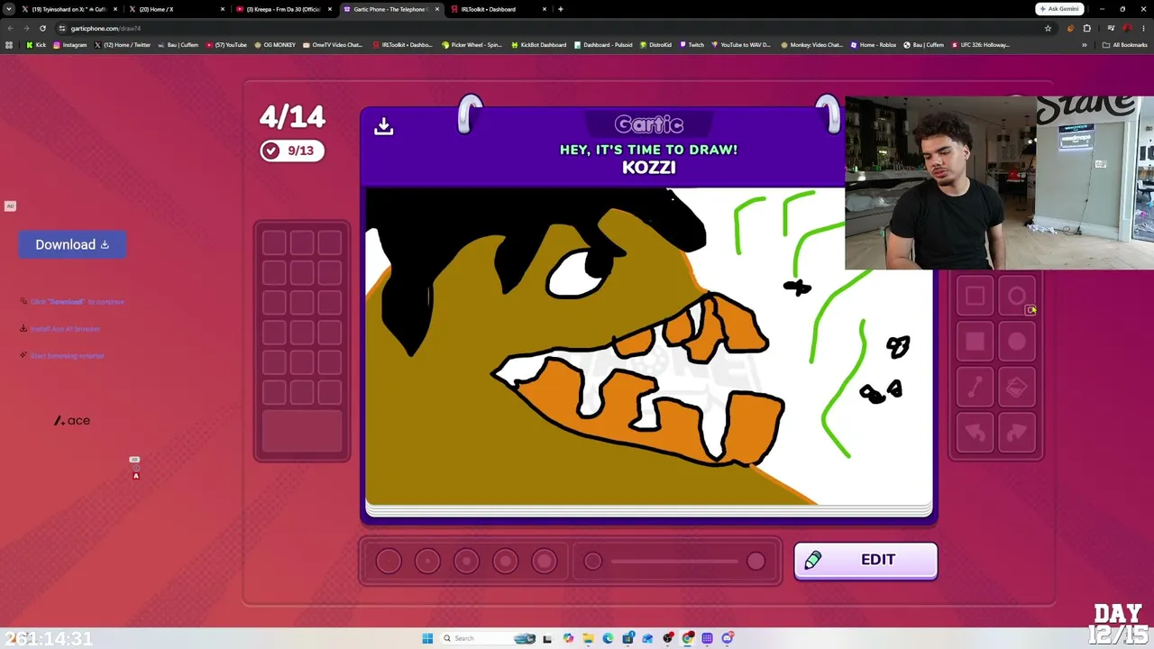Open the Home - Roblox bookmark

pos(874,45)
